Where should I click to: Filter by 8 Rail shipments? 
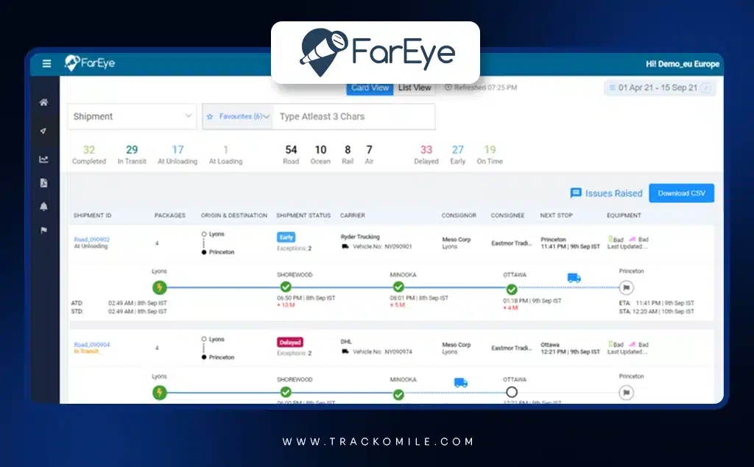tap(348, 154)
